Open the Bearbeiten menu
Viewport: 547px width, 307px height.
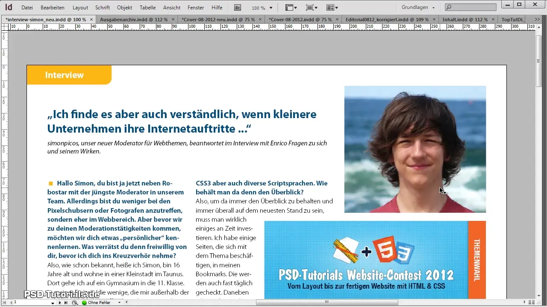tap(53, 8)
